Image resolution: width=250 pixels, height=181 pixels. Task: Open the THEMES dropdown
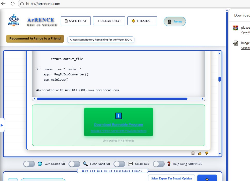142,21
